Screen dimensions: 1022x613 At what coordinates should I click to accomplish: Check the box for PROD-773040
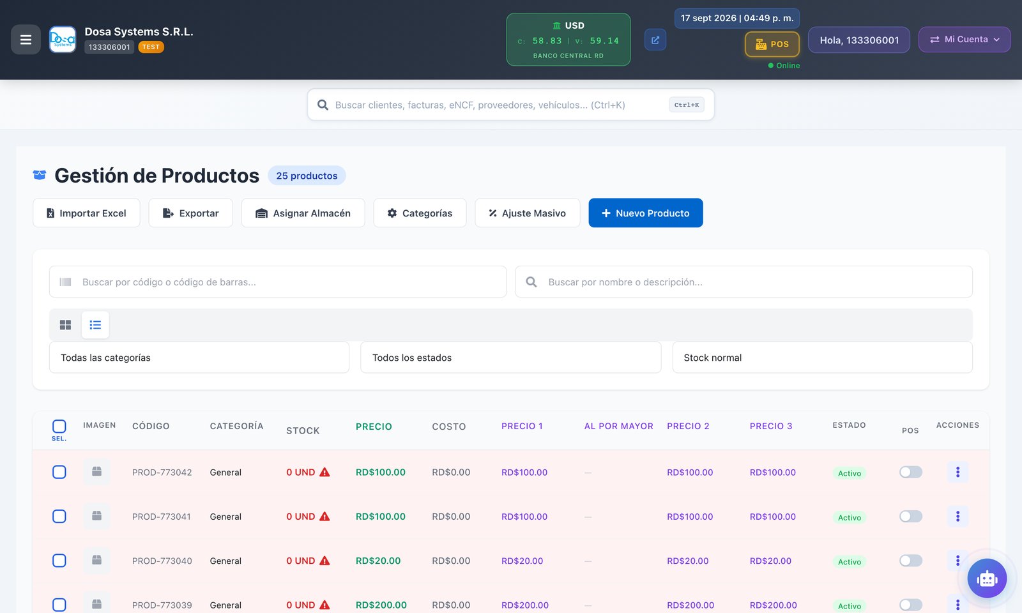tap(59, 560)
